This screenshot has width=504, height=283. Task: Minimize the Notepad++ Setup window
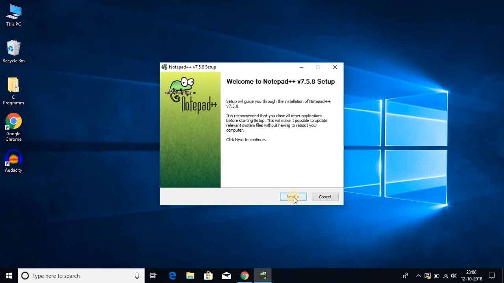click(301, 67)
